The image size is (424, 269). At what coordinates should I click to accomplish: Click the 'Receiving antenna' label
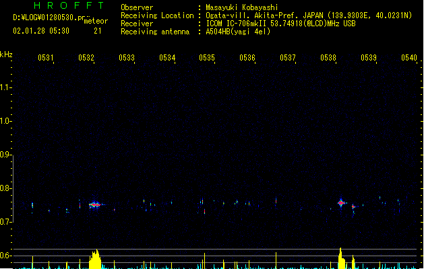tap(155, 32)
